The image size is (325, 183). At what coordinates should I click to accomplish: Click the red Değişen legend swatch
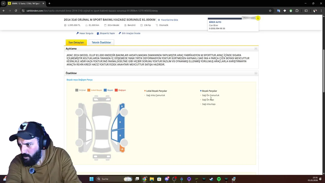[x=116, y=90]
